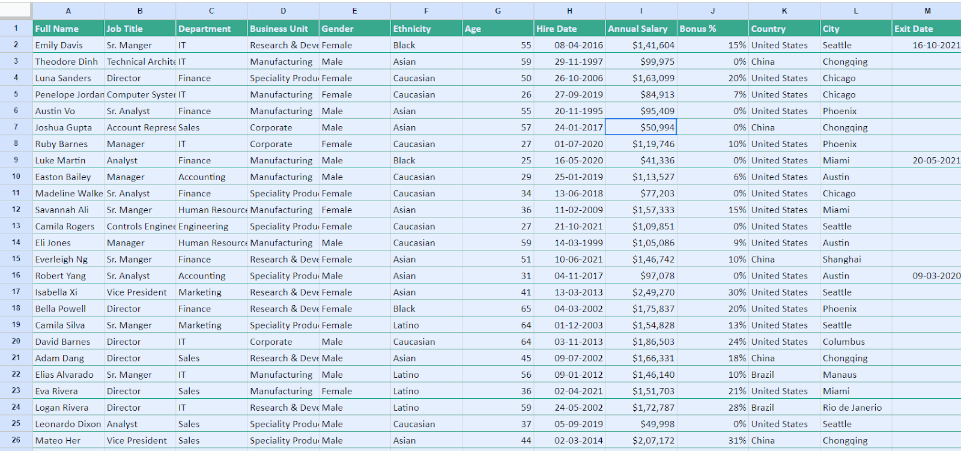Select column I letter header
This screenshot has width=961, height=451.
[641, 11]
